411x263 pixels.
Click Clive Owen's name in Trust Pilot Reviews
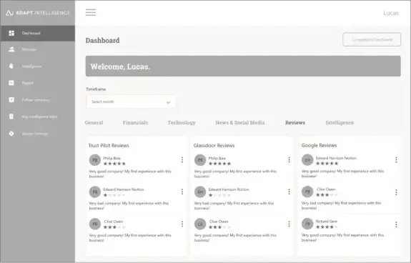pyautogui.click(x=114, y=222)
